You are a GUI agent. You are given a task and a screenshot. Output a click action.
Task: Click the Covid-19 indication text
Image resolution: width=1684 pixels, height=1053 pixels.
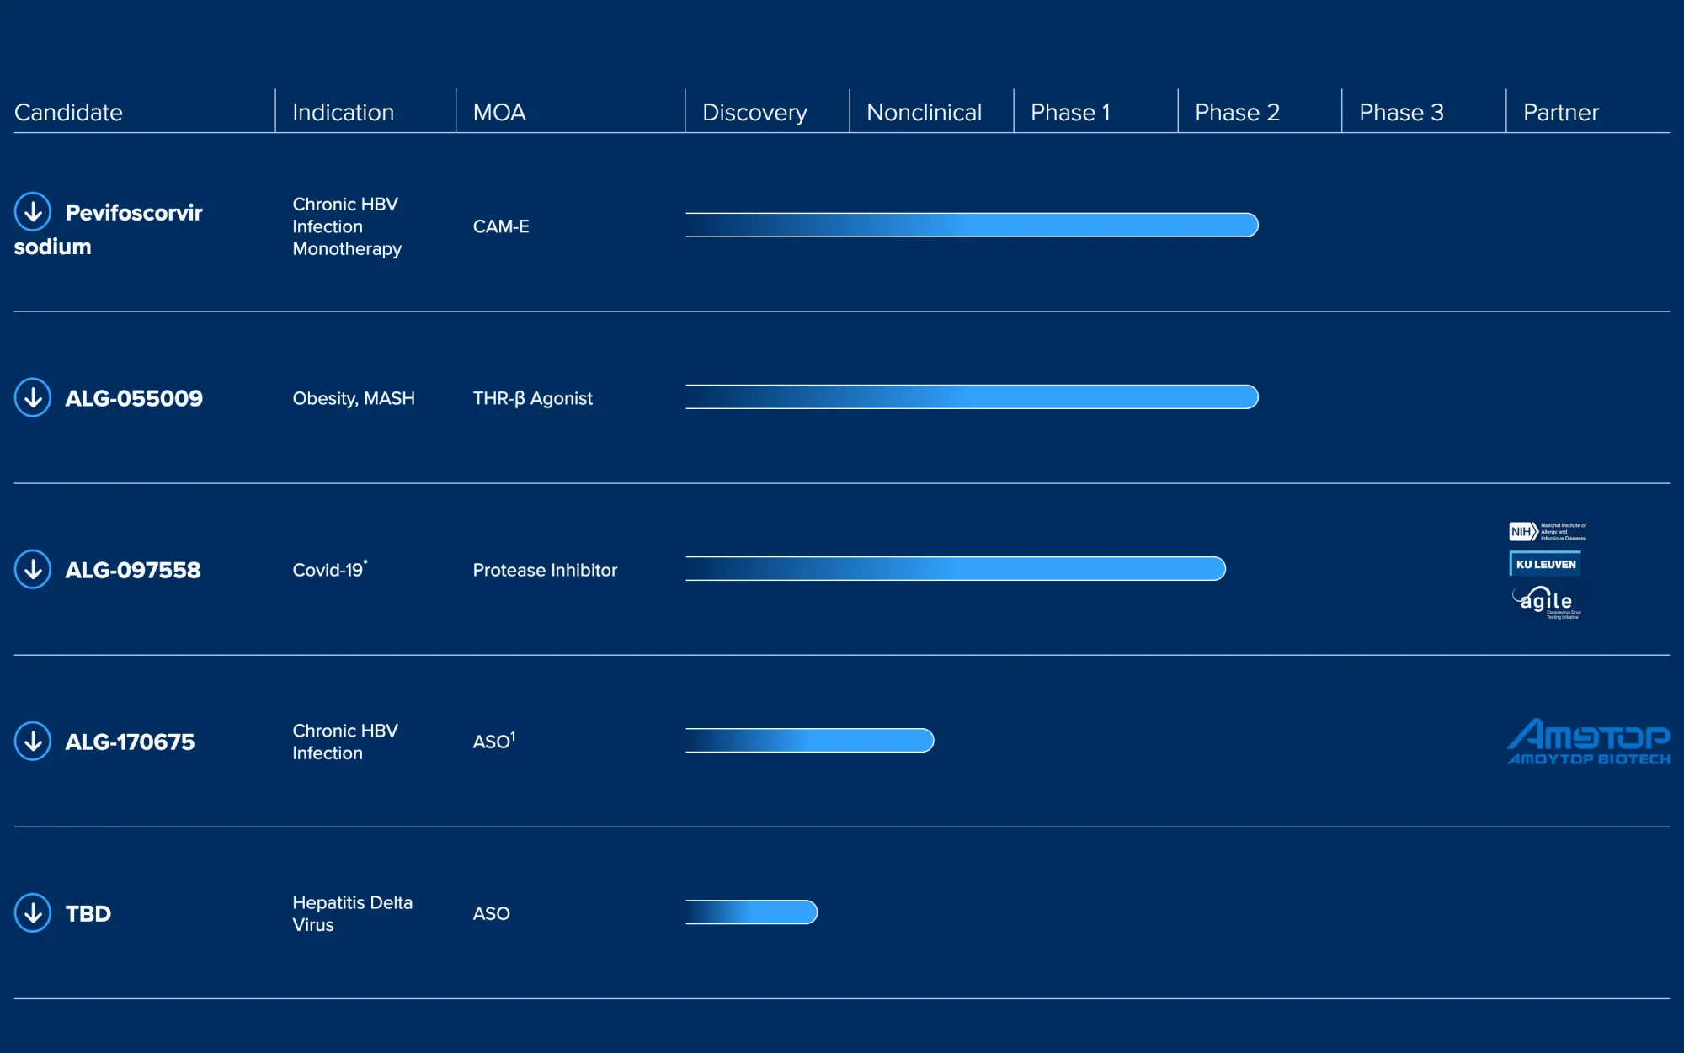click(328, 570)
